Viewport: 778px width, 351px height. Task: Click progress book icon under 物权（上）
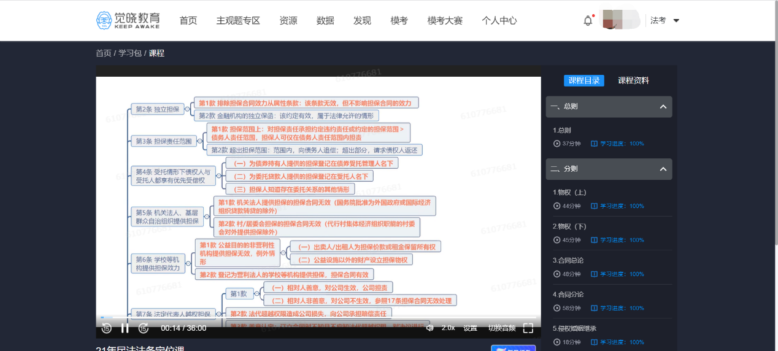(594, 206)
